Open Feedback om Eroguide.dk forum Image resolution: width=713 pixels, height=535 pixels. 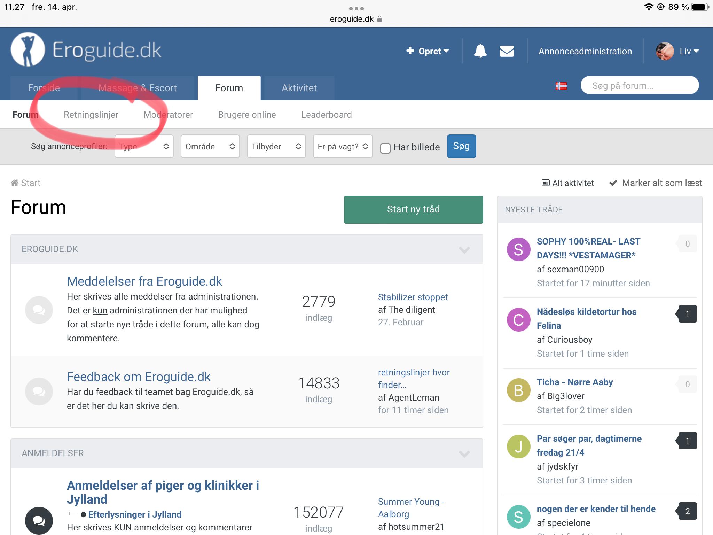pyautogui.click(x=139, y=377)
